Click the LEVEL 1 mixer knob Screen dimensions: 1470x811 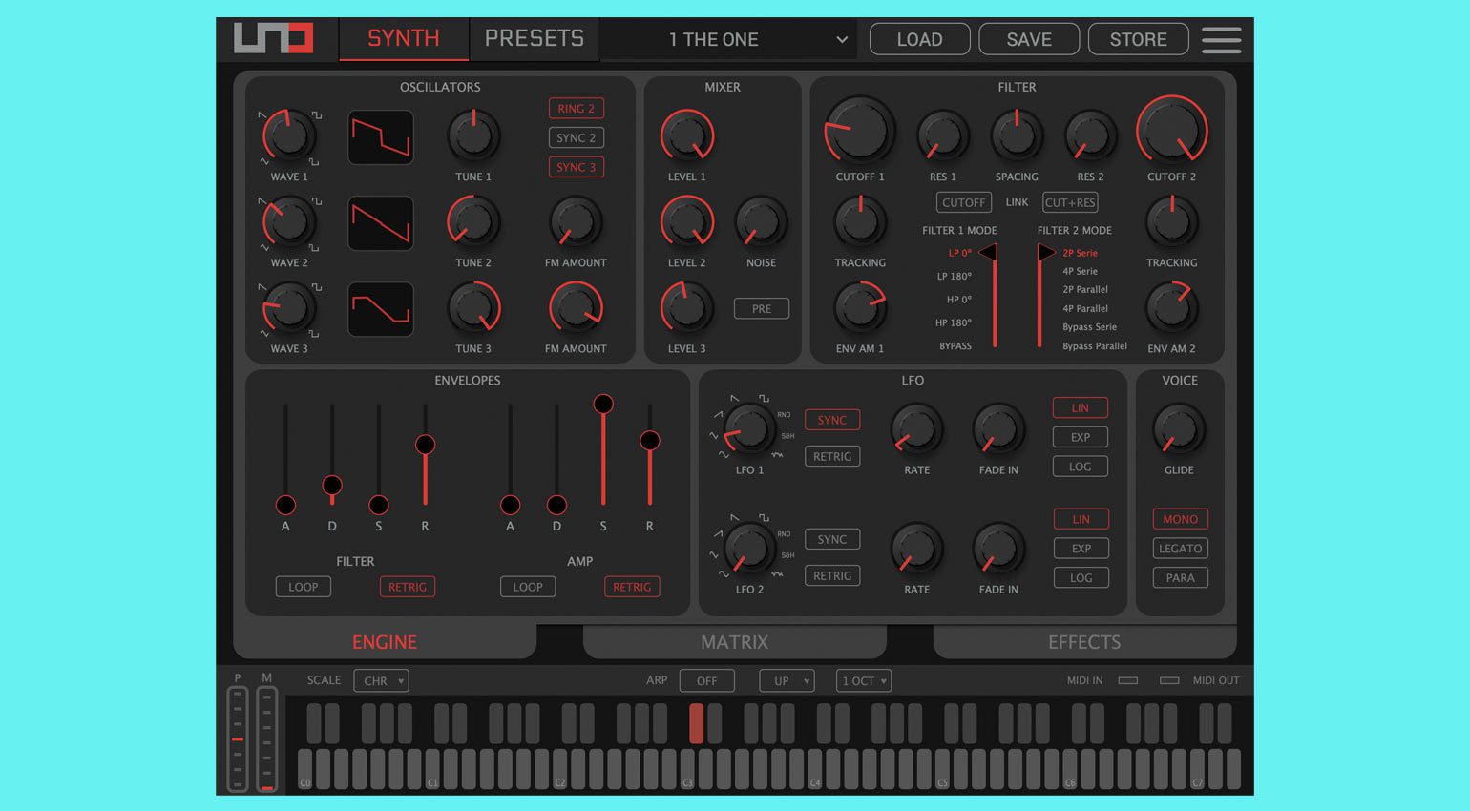click(687, 135)
